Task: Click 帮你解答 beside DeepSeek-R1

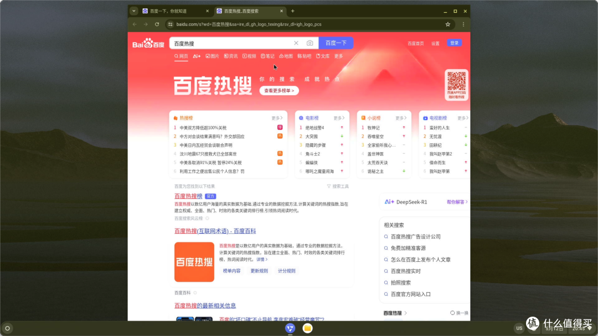Action: (457, 202)
